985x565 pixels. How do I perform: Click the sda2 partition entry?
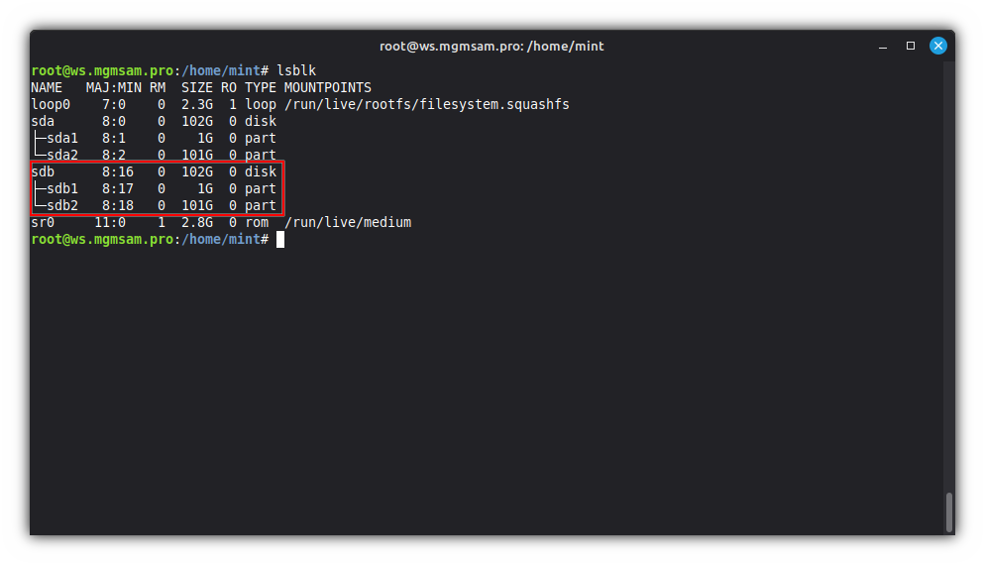tap(61, 155)
